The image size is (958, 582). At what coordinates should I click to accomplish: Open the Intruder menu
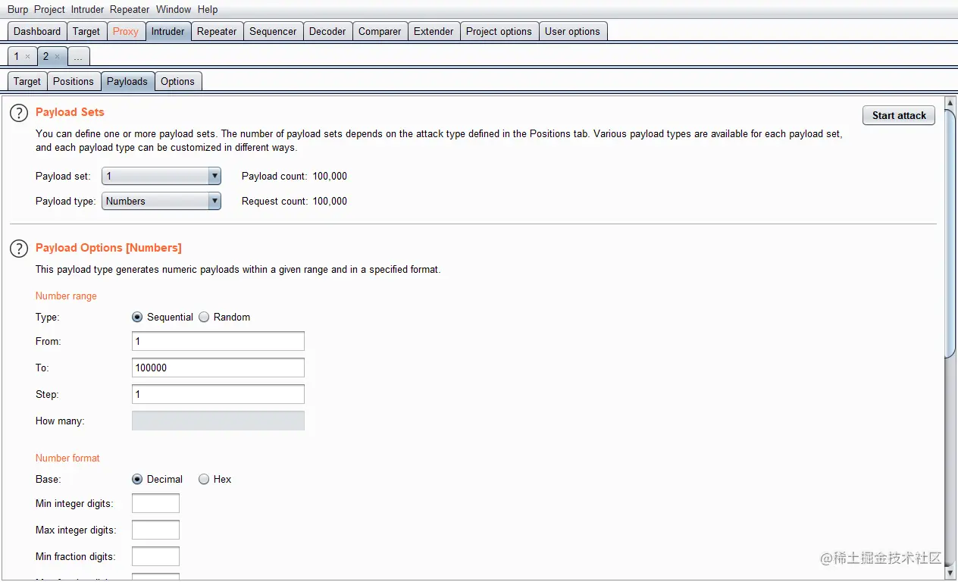pos(87,10)
